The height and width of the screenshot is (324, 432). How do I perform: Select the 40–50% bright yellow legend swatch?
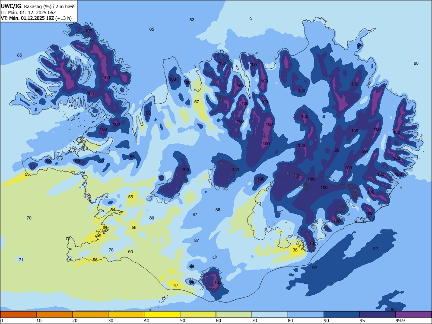click(x=162, y=314)
